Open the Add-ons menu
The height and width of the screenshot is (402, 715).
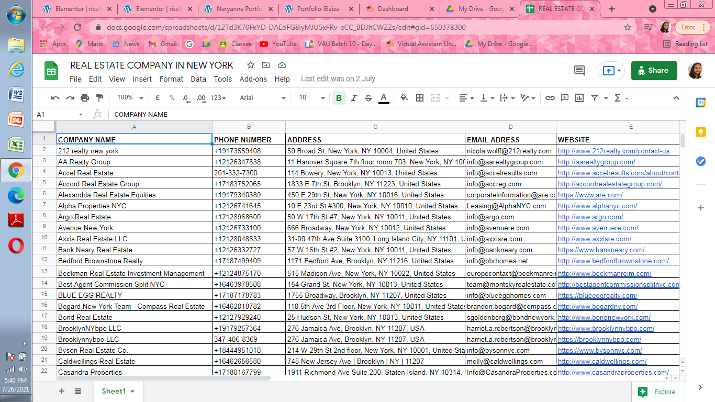pos(253,79)
